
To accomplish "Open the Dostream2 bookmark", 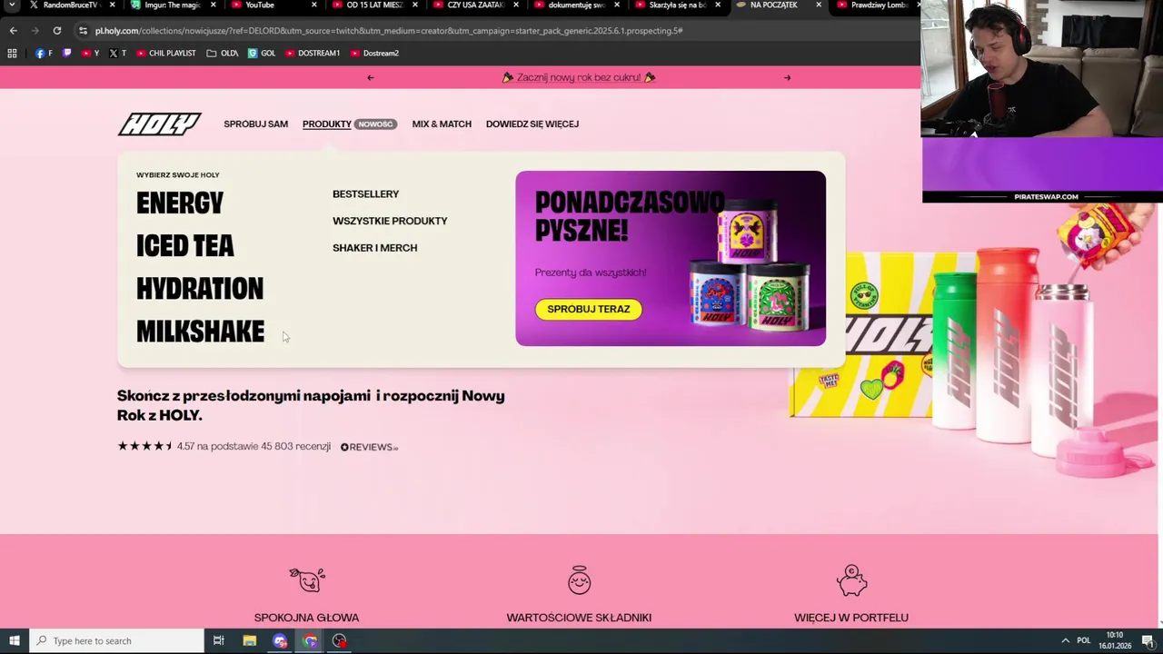I will pos(374,53).
